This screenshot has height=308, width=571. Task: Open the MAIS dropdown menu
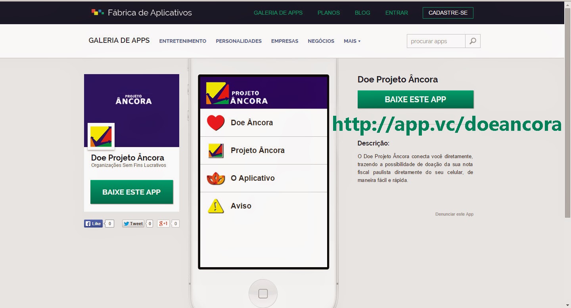click(x=352, y=41)
